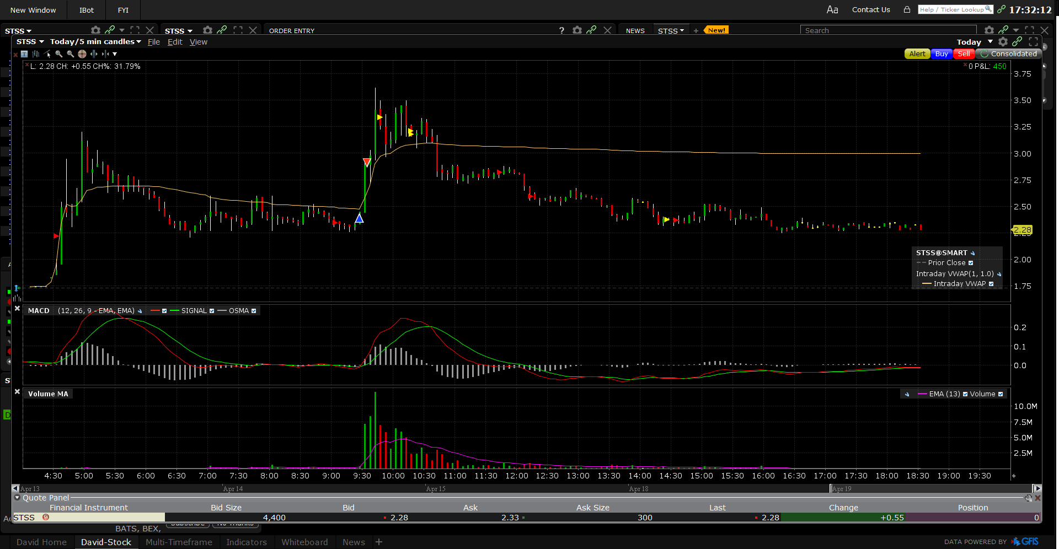Open the Today/5 min candles dropdown
This screenshot has width=1059, height=549.
(95, 42)
